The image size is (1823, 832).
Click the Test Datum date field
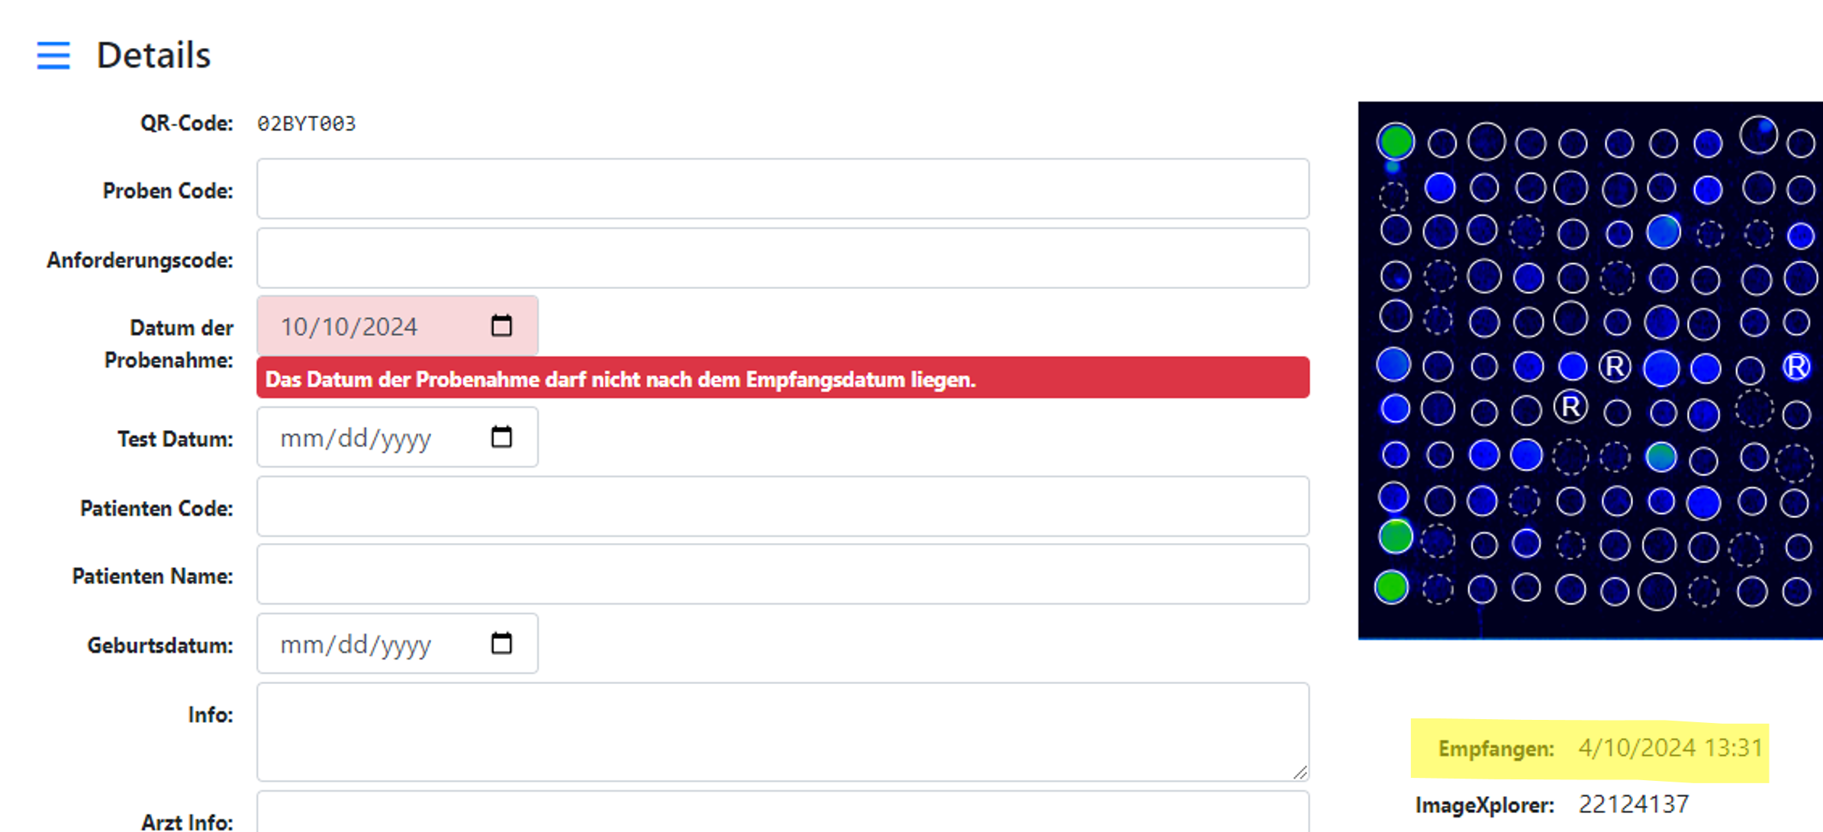[x=374, y=438]
